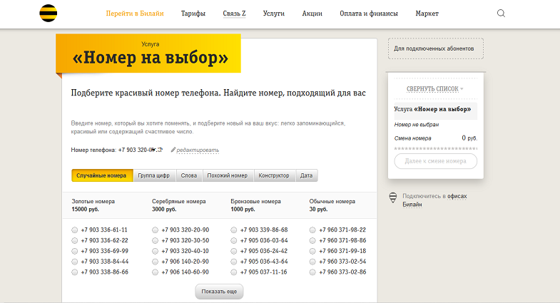
Task: Select number +7 903 339-86-68
Action: [233, 230]
